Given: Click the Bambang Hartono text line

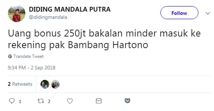Looking at the screenshot, I should 78,45.
